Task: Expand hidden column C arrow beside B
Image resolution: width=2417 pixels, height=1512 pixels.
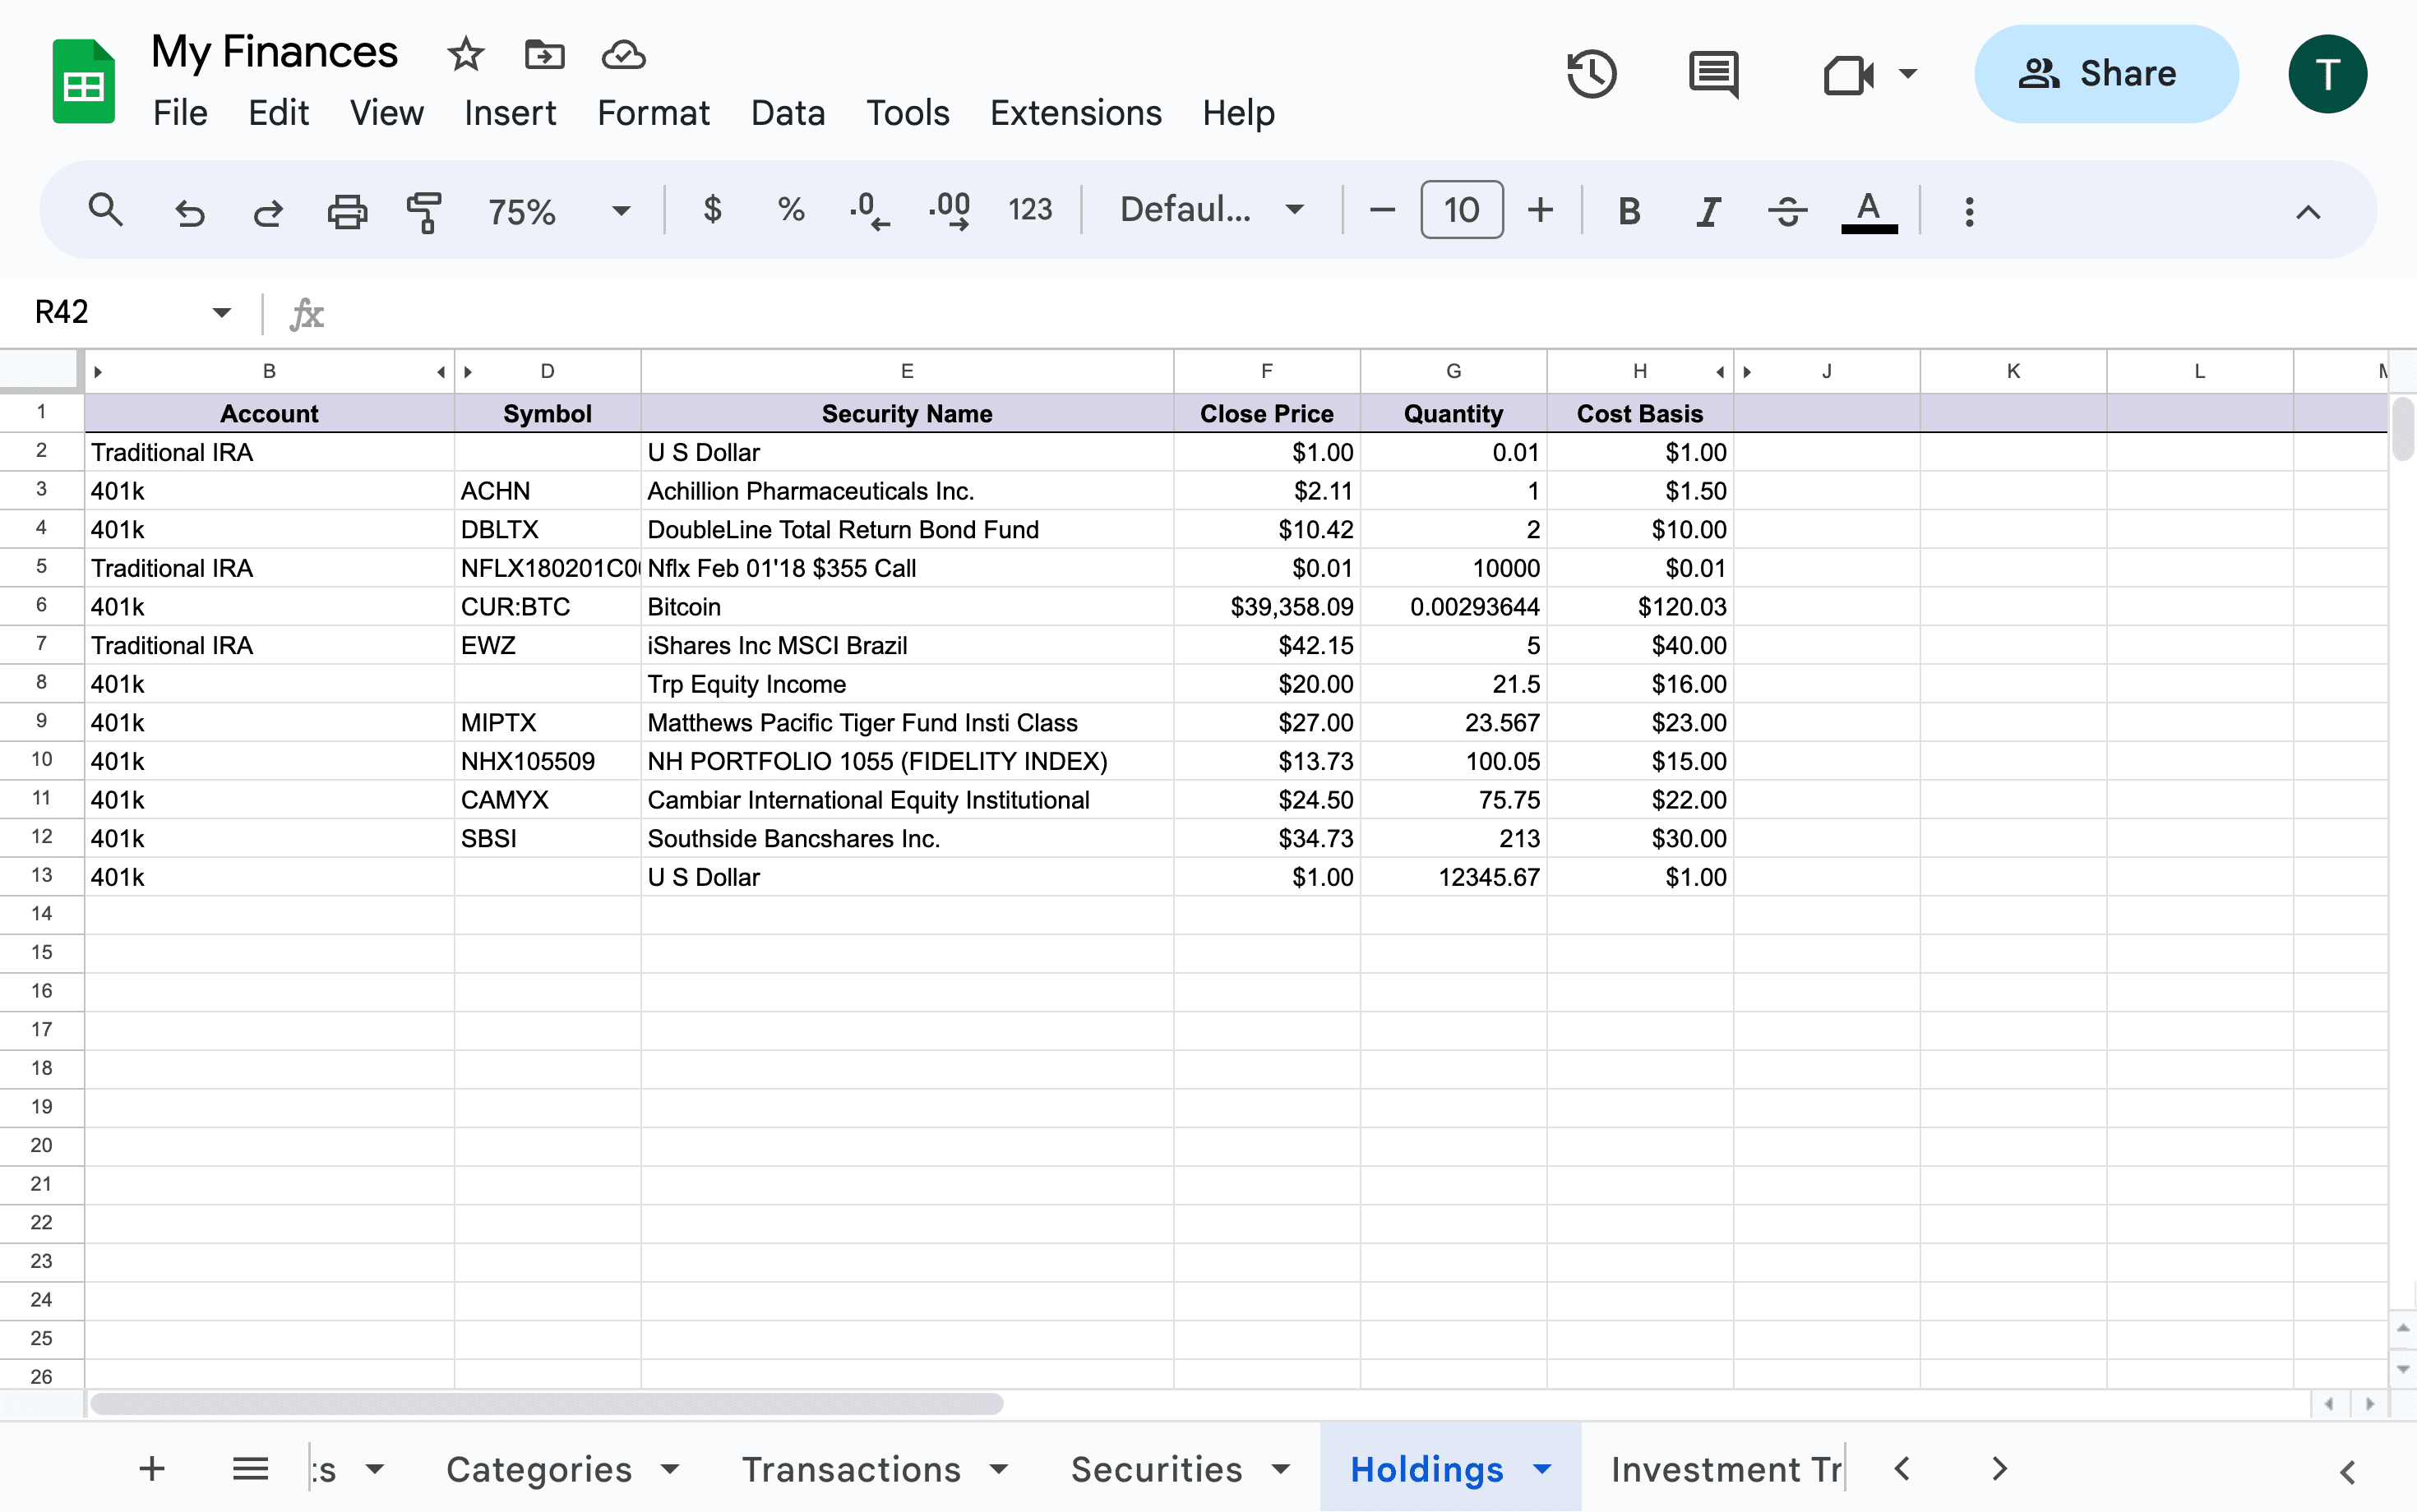Action: 440,372
